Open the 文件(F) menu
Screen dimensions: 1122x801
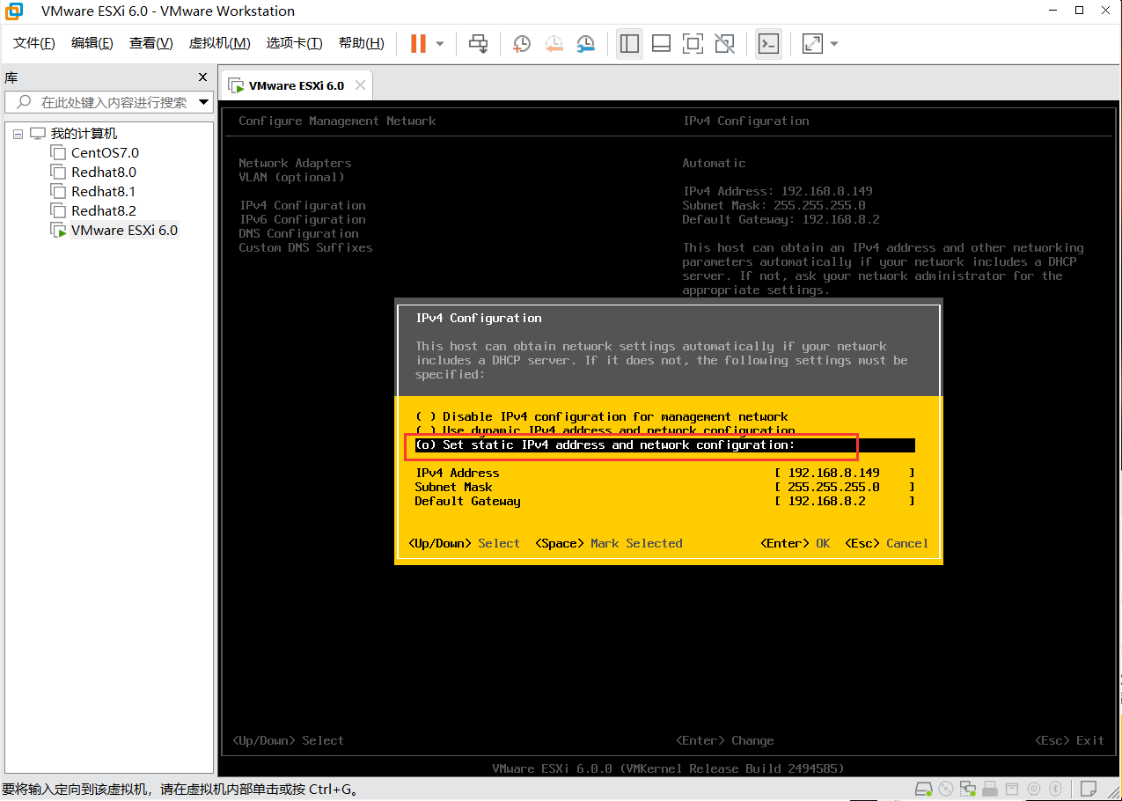[34, 43]
